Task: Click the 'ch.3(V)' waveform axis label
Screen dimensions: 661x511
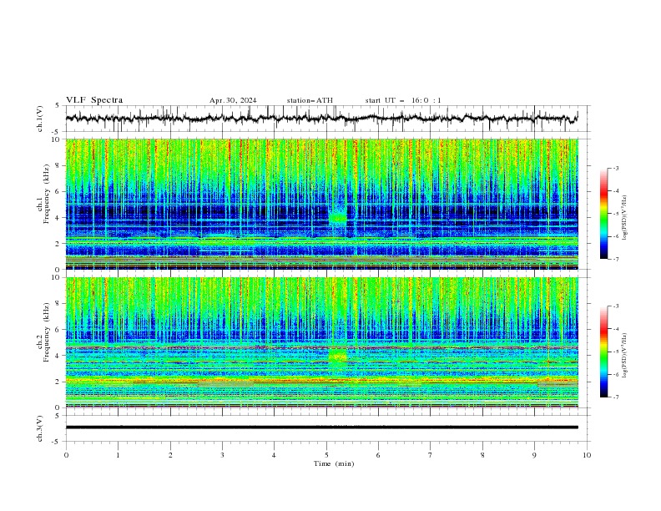Action: coord(40,429)
